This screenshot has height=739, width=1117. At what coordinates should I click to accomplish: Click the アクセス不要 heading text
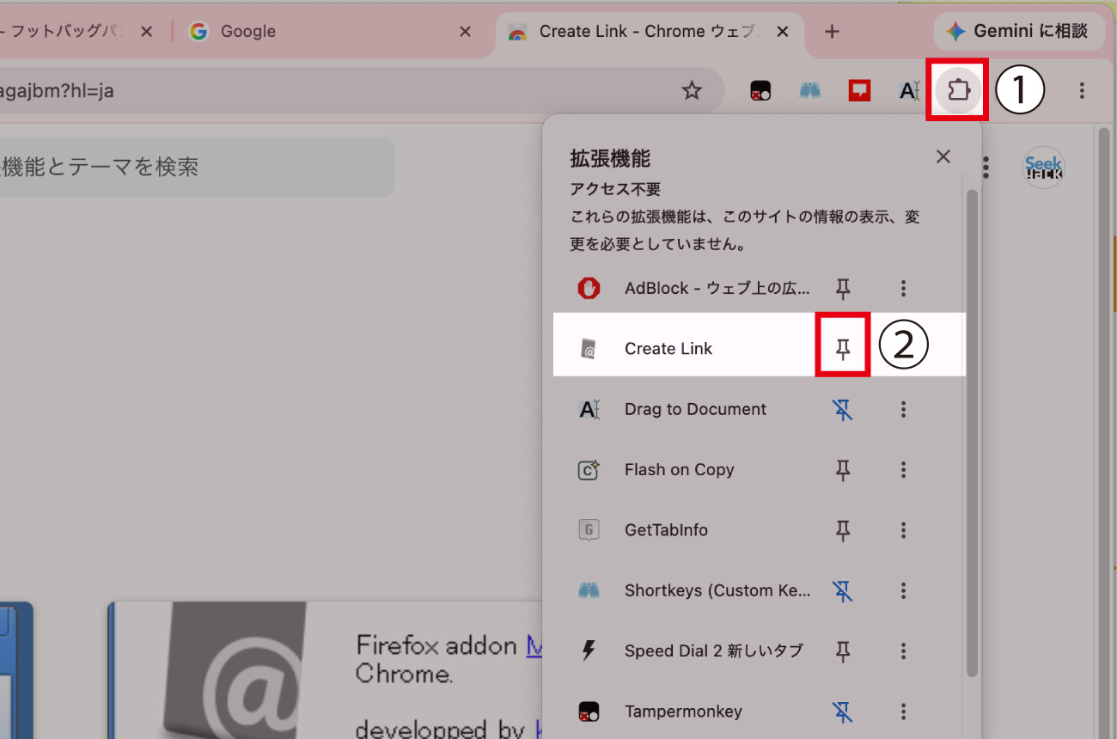(x=615, y=189)
